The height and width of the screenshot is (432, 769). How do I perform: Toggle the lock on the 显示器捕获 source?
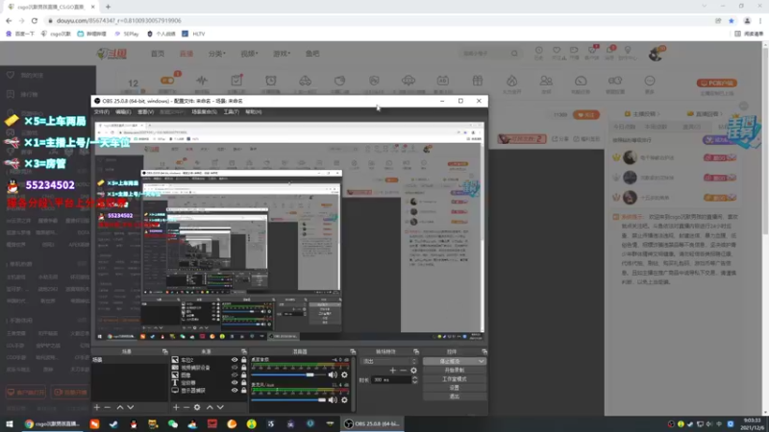point(244,391)
